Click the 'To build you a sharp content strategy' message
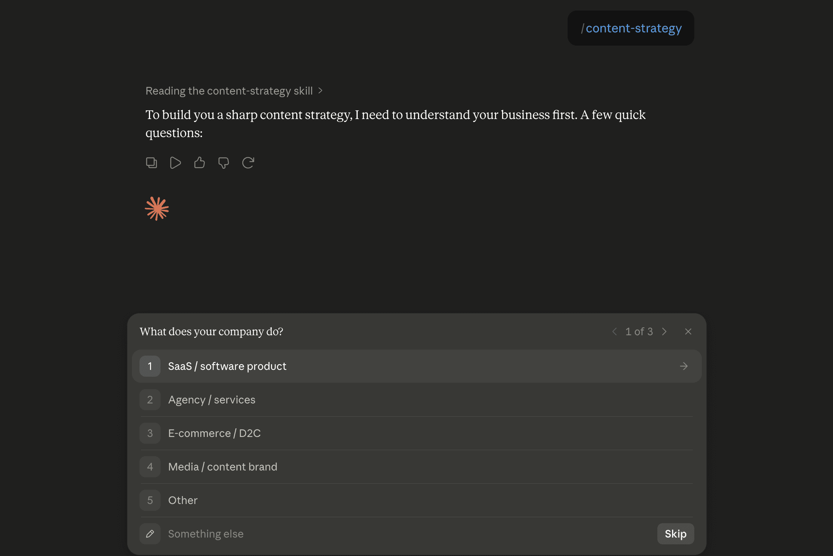Viewport: 833px width, 556px height. tap(395, 124)
